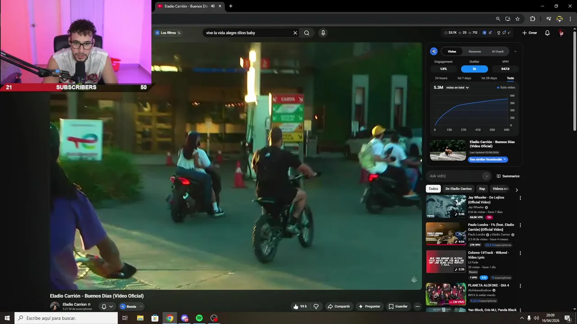Open YouTube notifications bell at top

pyautogui.click(x=547, y=33)
